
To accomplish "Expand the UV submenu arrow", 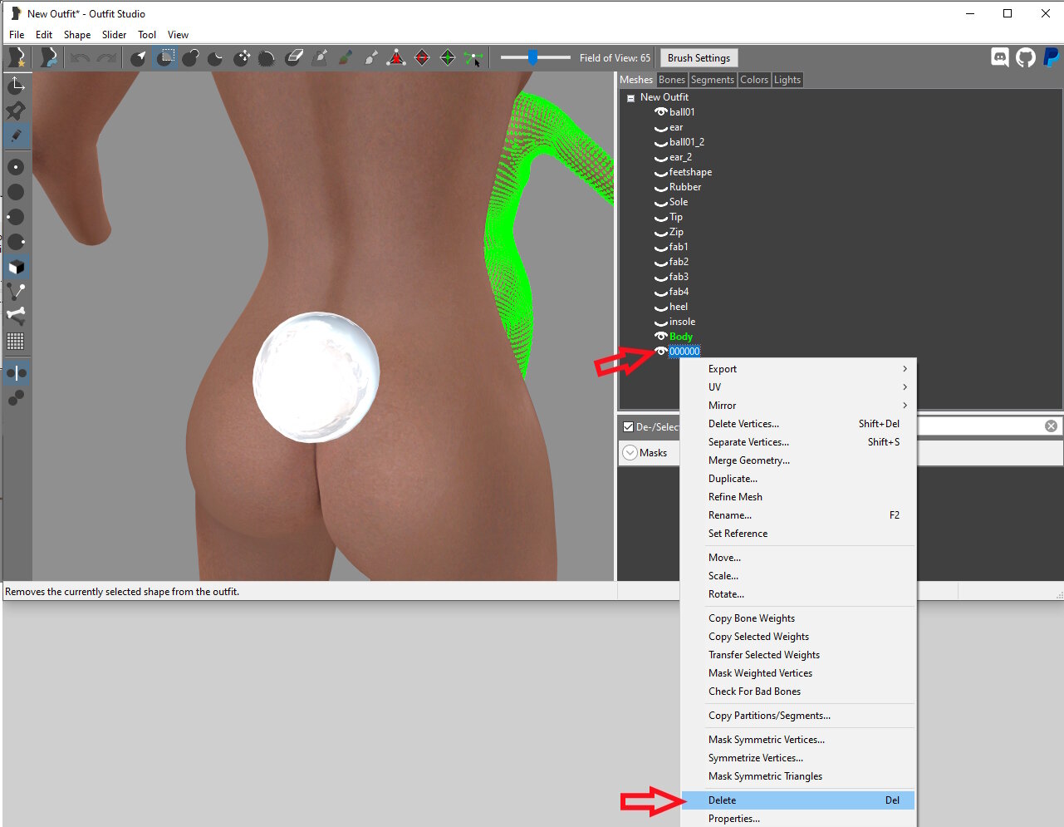I will (x=905, y=386).
